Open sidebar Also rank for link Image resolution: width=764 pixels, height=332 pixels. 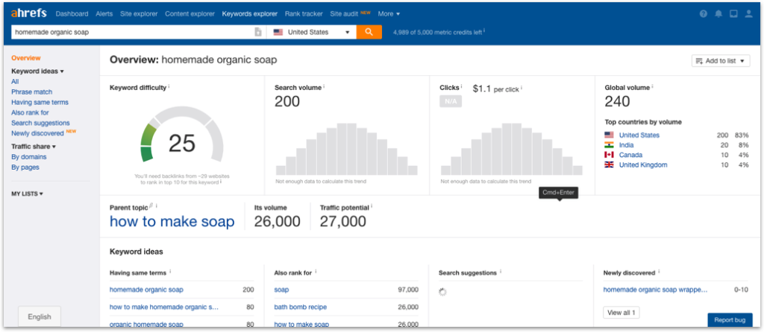[30, 112]
